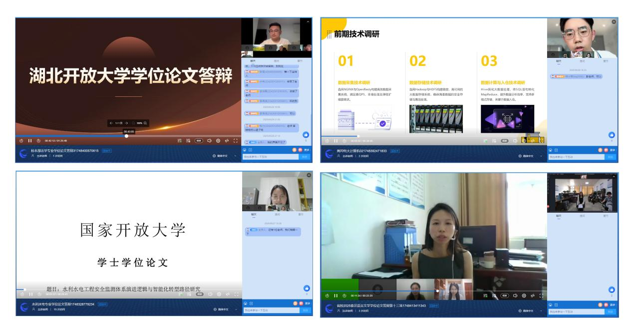The width and height of the screenshot is (633, 333).
Task: Mute volume in the 汉语言文学 video player
Action: click(515, 296)
